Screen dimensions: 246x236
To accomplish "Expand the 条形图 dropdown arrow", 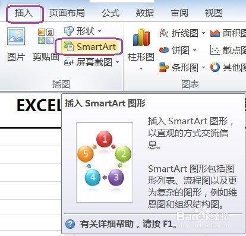I will [x=203, y=67].
